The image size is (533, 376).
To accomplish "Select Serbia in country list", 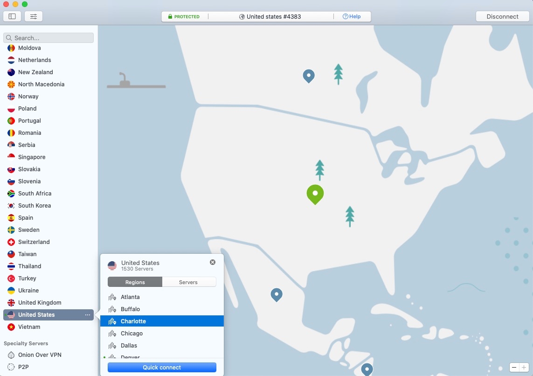I will (x=48, y=145).
